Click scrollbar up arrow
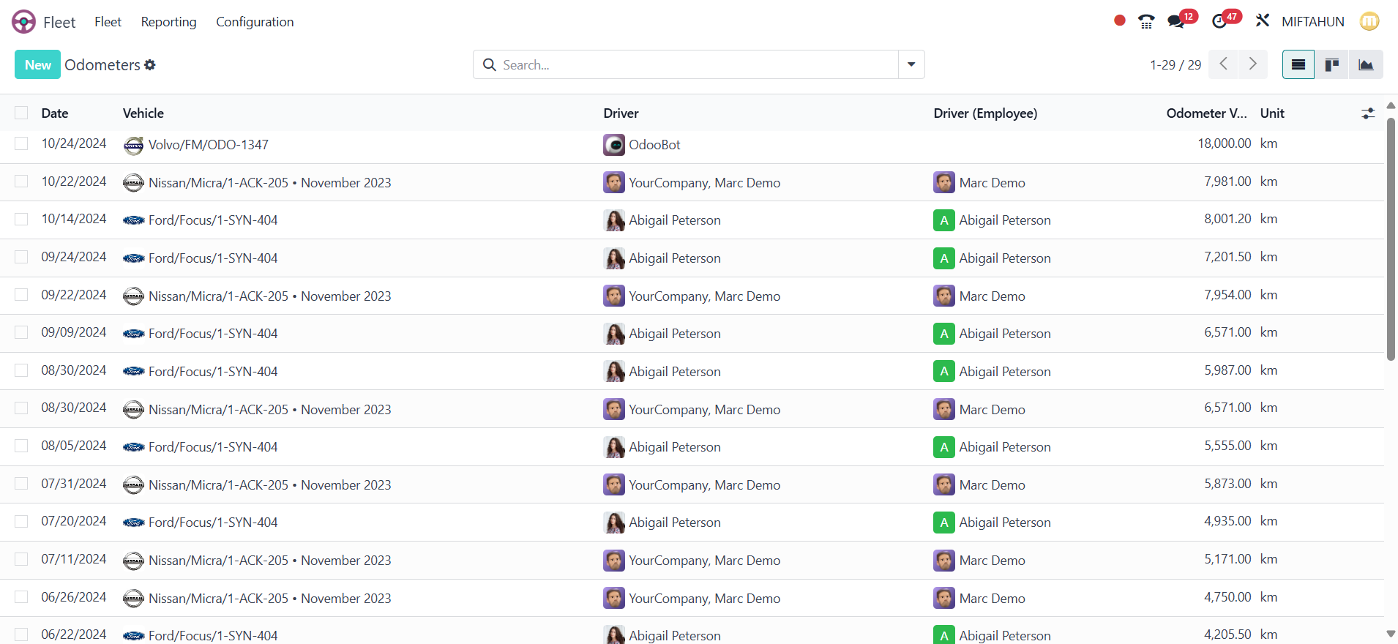Screen dimensions: 1398x644 click(x=1391, y=106)
